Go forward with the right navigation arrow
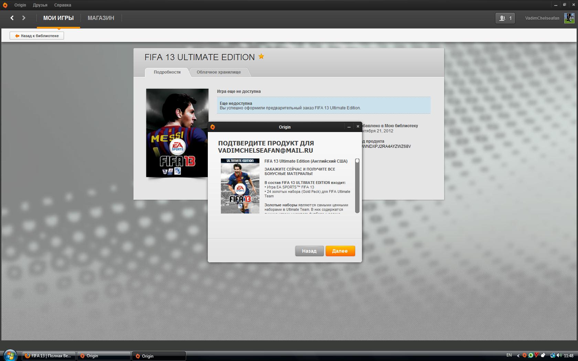This screenshot has width=578, height=361. point(24,18)
